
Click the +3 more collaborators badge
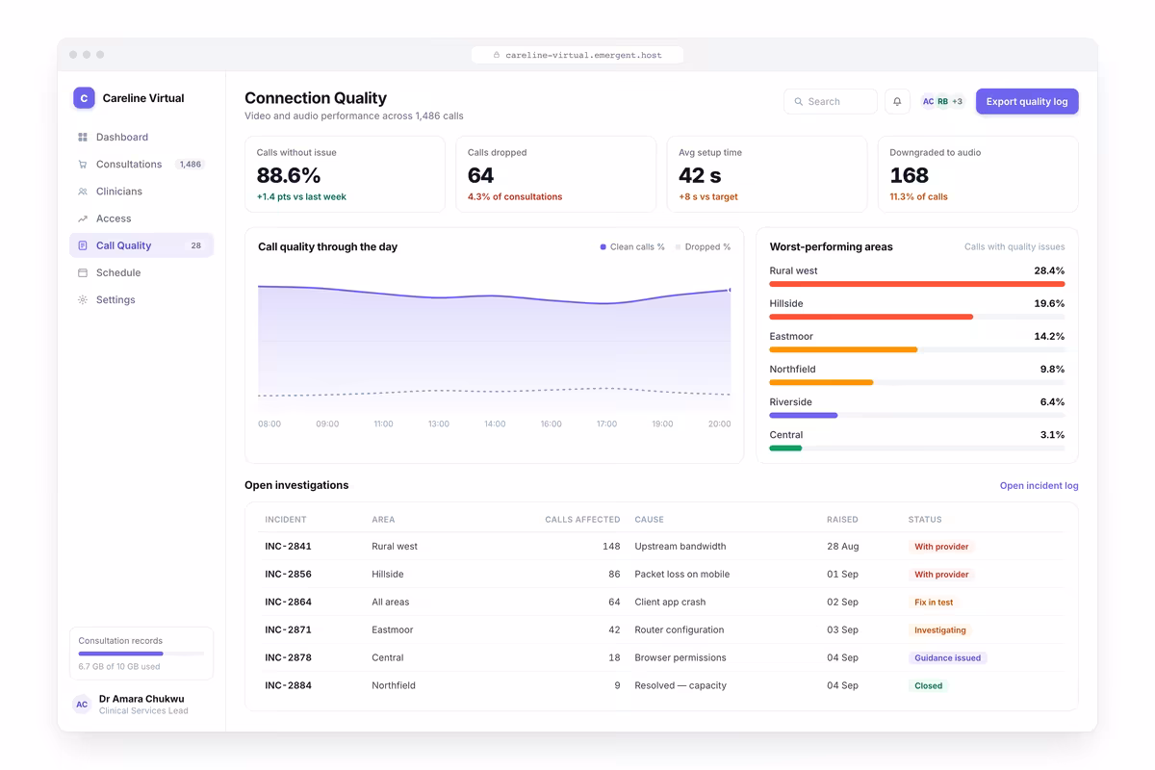[957, 101]
